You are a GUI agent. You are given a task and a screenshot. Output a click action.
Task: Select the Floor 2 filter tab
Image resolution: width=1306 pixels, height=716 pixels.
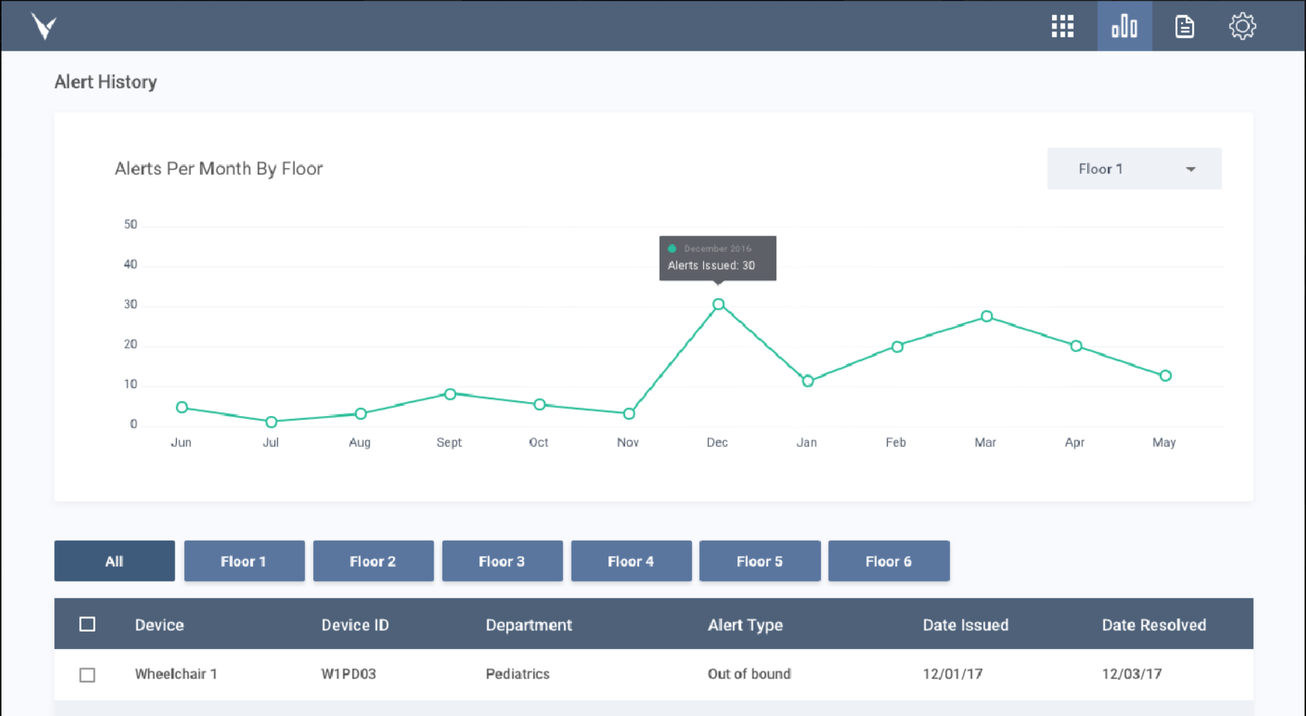[373, 561]
